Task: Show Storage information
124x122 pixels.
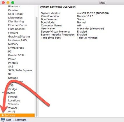Action: point(13,78)
